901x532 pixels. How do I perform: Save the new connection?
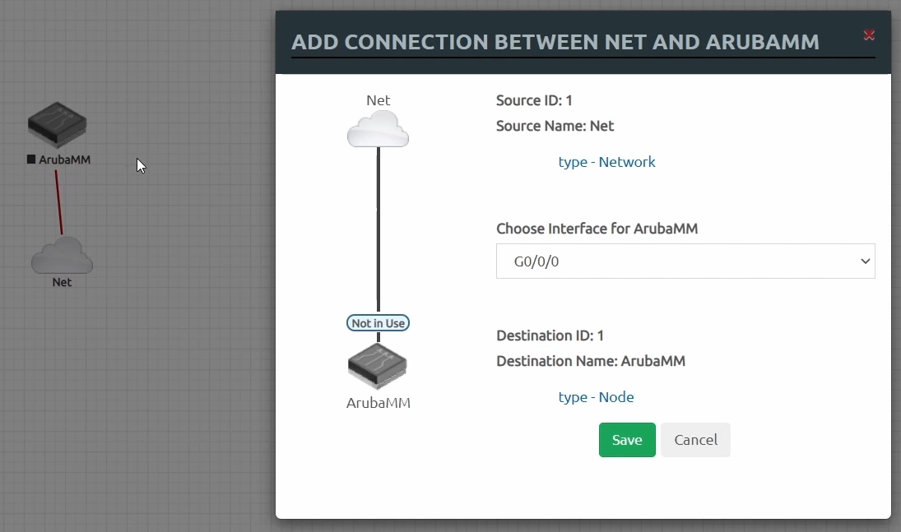(626, 440)
